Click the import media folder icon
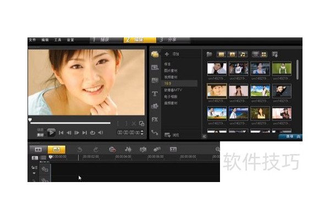This screenshot has width=330, height=220. (210, 54)
